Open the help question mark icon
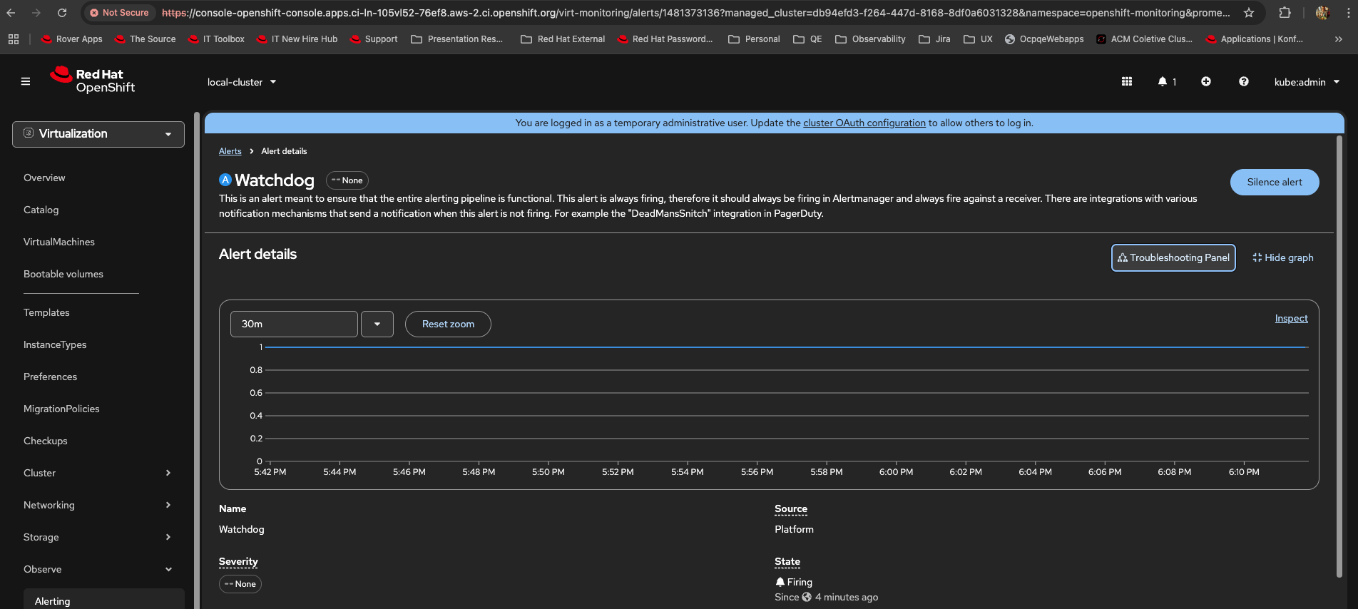Screen dimensions: 1358x609 coord(1243,82)
